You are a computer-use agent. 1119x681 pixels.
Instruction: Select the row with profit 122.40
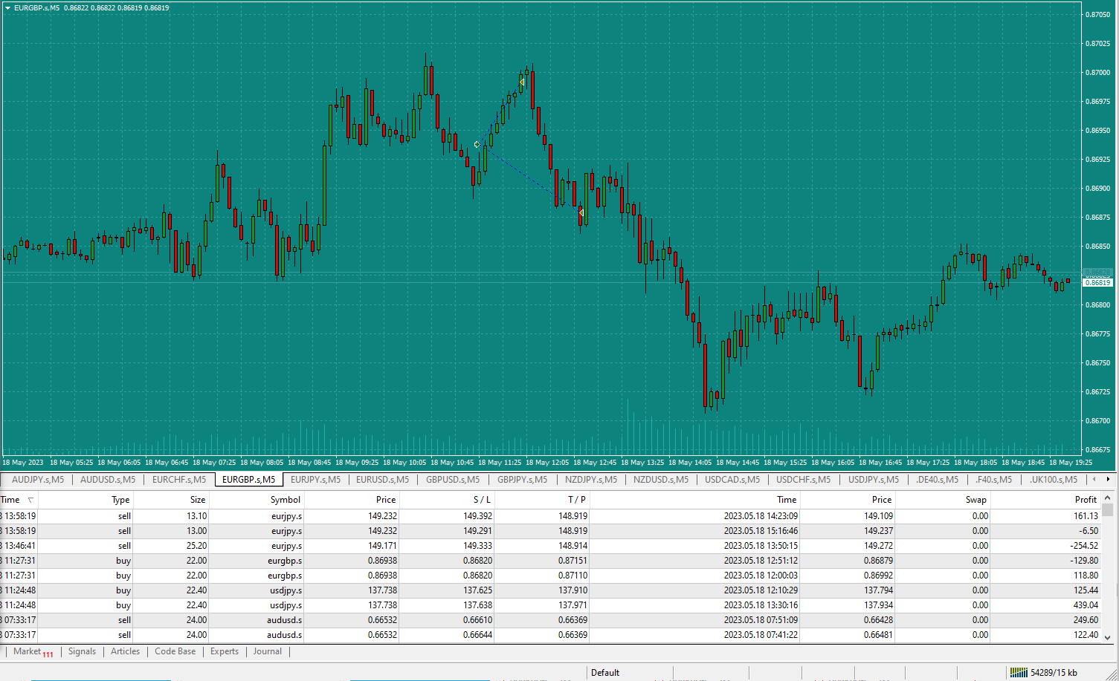(550, 635)
